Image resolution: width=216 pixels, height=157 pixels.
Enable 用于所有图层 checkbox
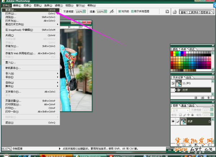click(132, 12)
